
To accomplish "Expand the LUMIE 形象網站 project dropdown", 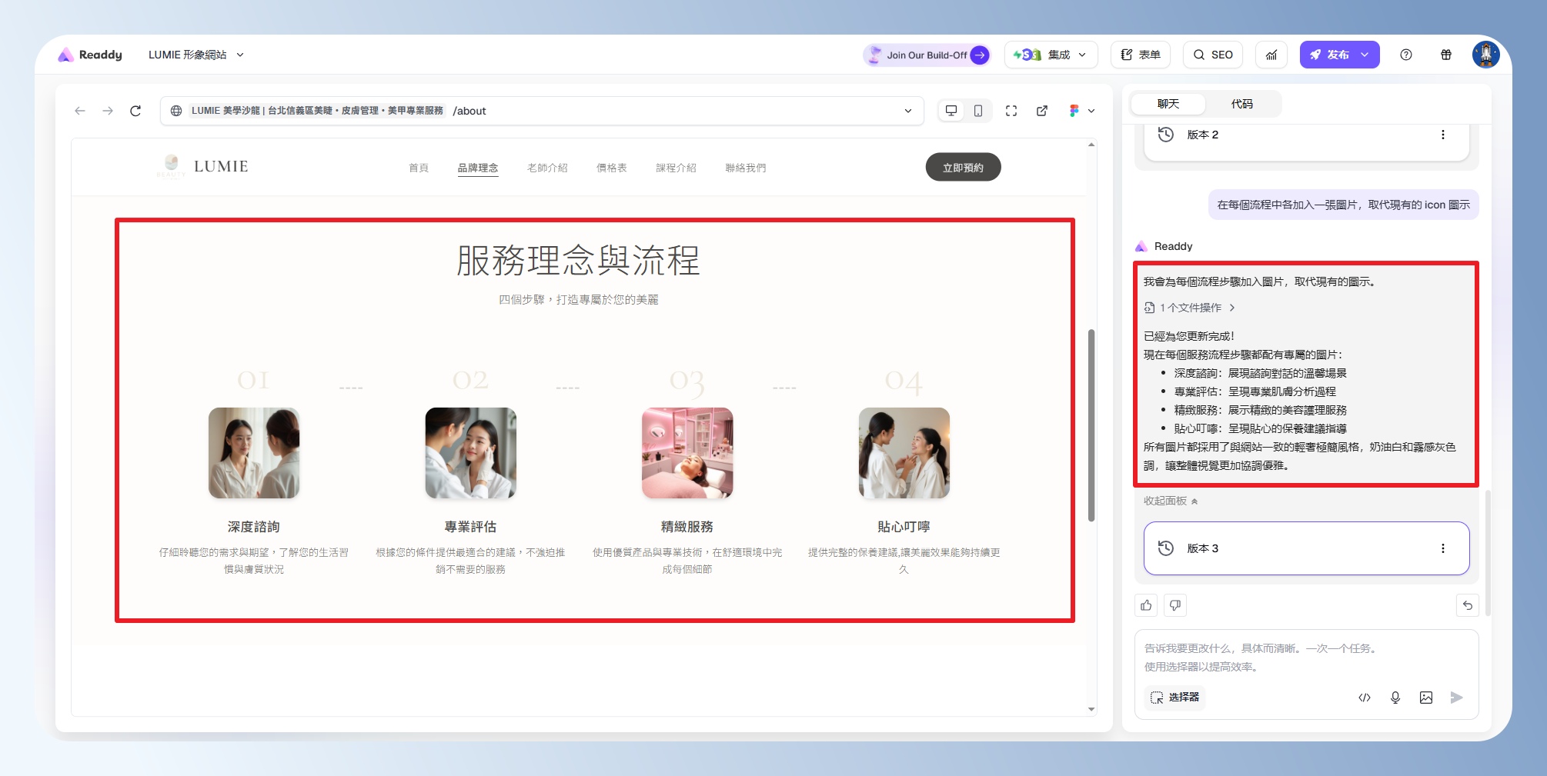I will 196,55.
